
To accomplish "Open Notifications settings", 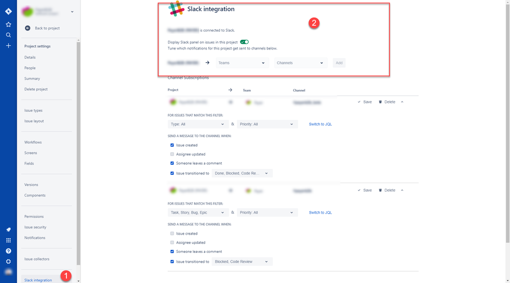I will click(35, 238).
